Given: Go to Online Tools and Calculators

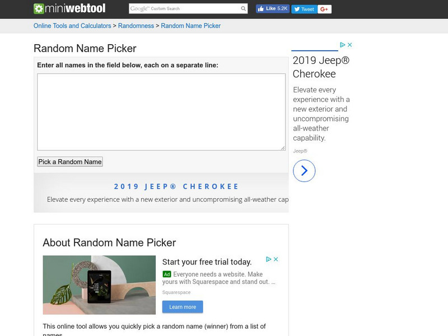Looking at the screenshot, I should 72,26.
